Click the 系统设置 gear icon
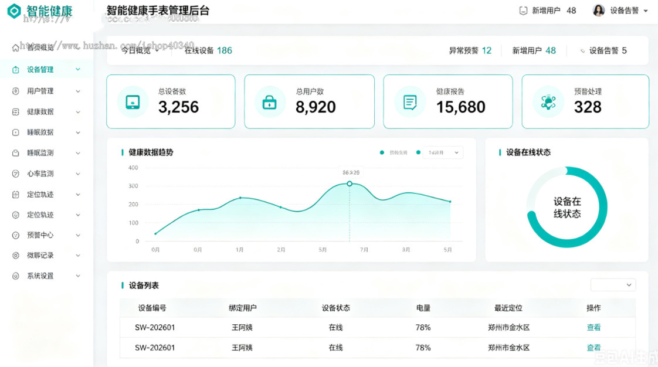Viewport: 658px width, 367px height. tap(15, 276)
